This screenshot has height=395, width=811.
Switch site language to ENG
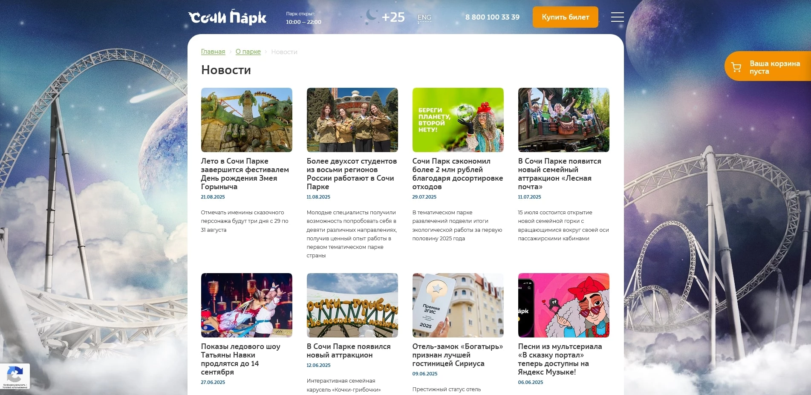pos(424,17)
